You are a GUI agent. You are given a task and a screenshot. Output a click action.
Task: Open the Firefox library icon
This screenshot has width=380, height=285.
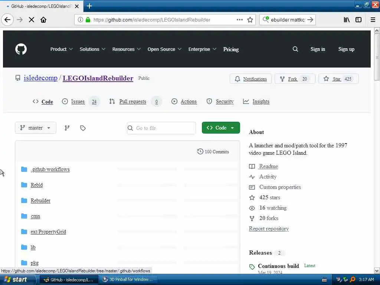(347, 20)
